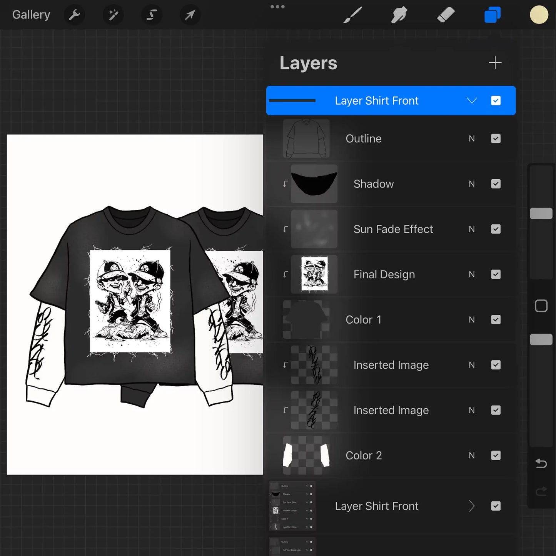Select the Smudge tool
This screenshot has height=556, width=556.
(x=399, y=15)
